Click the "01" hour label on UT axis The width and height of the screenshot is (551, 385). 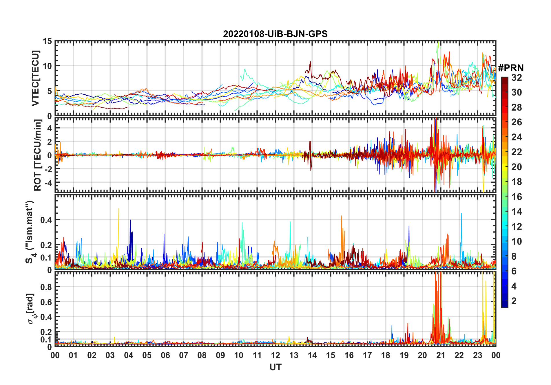(73, 355)
